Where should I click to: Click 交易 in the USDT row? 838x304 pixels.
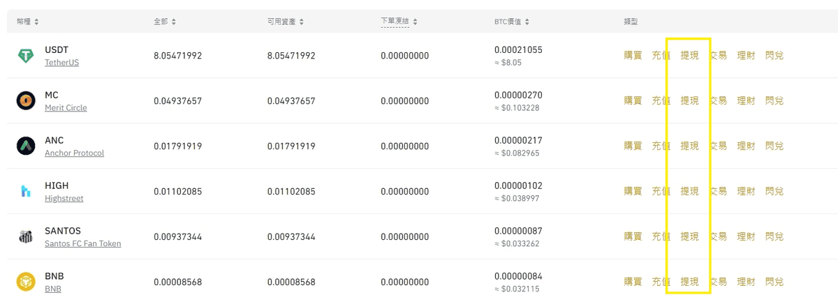[x=718, y=56]
